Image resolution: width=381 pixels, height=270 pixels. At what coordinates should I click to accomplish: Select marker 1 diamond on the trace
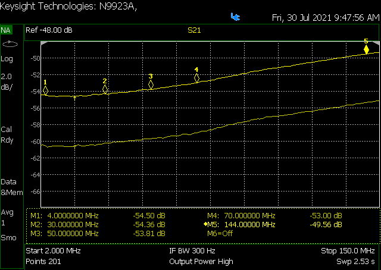pyautogui.click(x=45, y=90)
